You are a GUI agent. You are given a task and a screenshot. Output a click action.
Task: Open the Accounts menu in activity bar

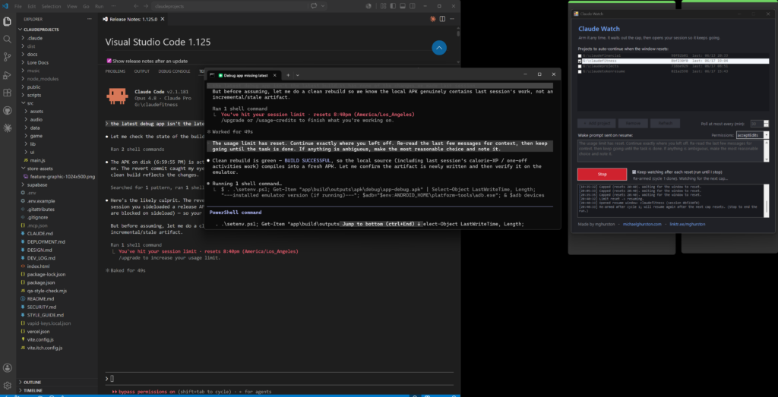(8, 367)
